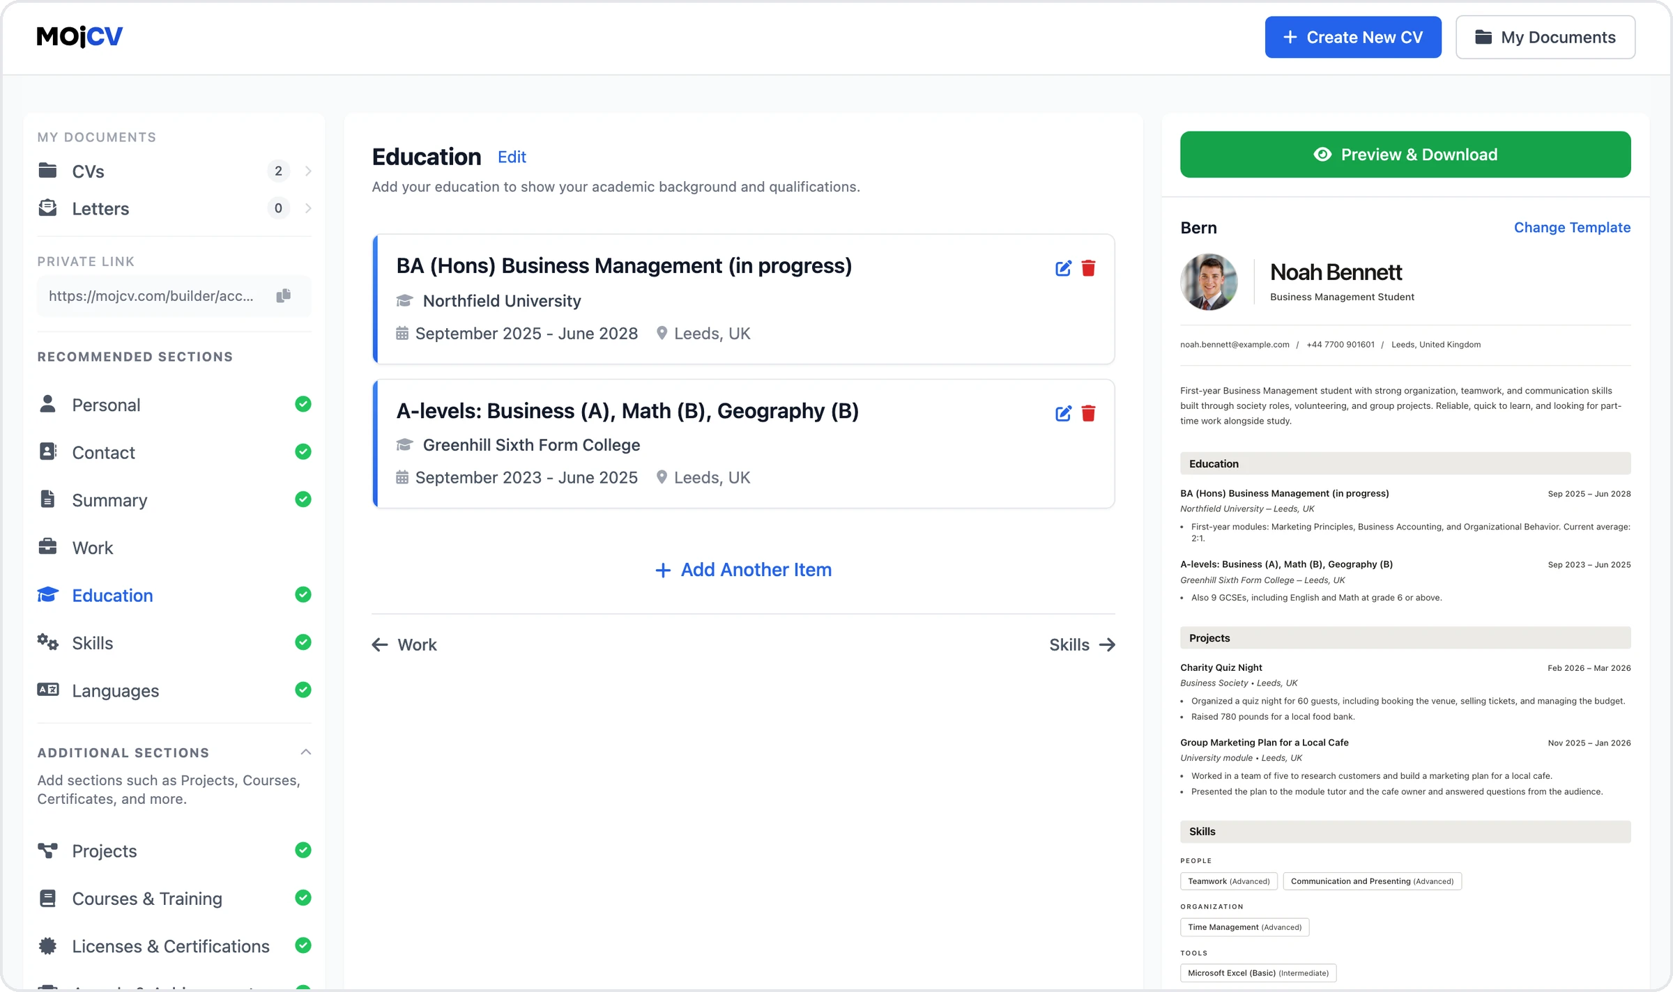
Task: Click the Change Template link
Action: pos(1572,228)
